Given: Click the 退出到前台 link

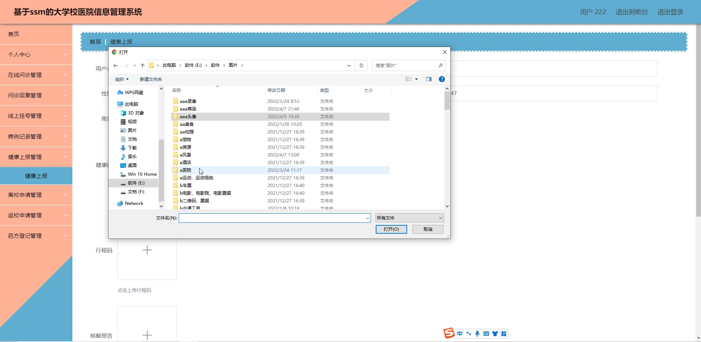Looking at the screenshot, I should (x=632, y=12).
